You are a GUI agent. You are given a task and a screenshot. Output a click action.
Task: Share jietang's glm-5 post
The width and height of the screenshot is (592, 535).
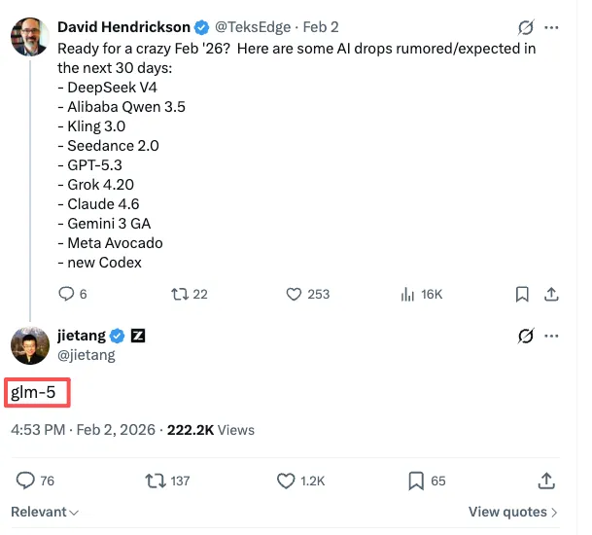(546, 480)
